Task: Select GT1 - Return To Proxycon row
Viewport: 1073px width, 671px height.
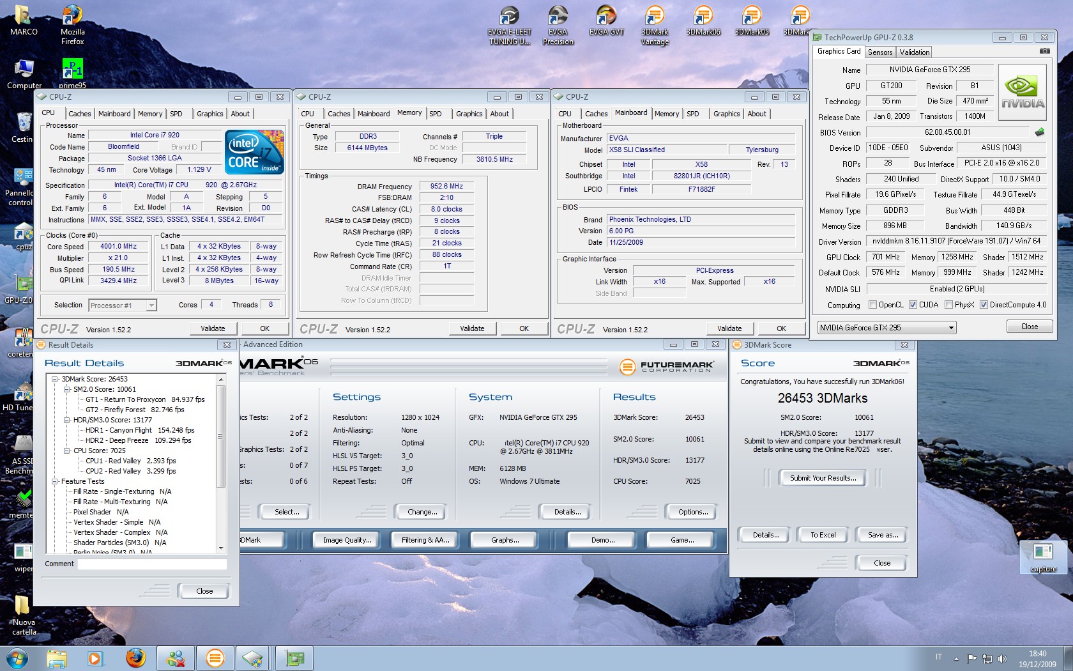Action: [146, 399]
